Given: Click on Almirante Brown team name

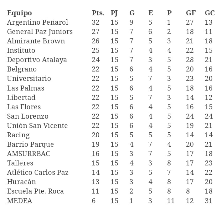Looking at the screenshot, I should click(36, 41).
